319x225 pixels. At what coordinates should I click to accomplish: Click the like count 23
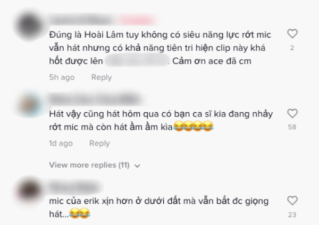pos(292,214)
